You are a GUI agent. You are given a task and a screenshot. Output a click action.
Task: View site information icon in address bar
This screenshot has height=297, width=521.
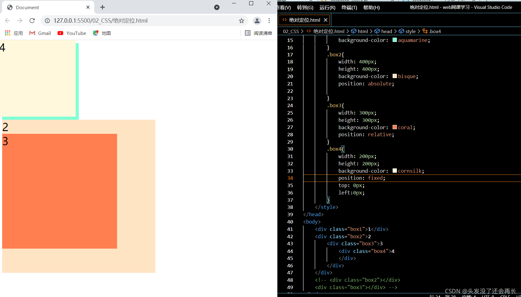47,21
